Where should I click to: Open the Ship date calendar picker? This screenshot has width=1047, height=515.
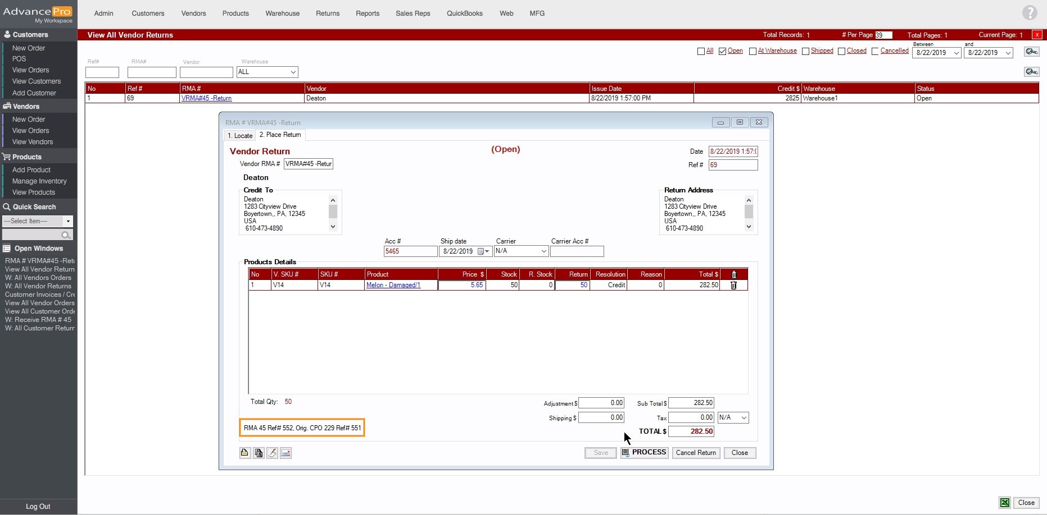pos(483,251)
